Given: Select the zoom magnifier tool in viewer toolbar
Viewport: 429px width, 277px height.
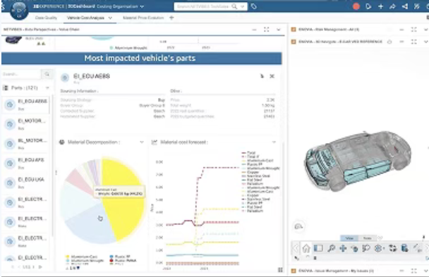Looking at the screenshot, I should tap(331, 248).
